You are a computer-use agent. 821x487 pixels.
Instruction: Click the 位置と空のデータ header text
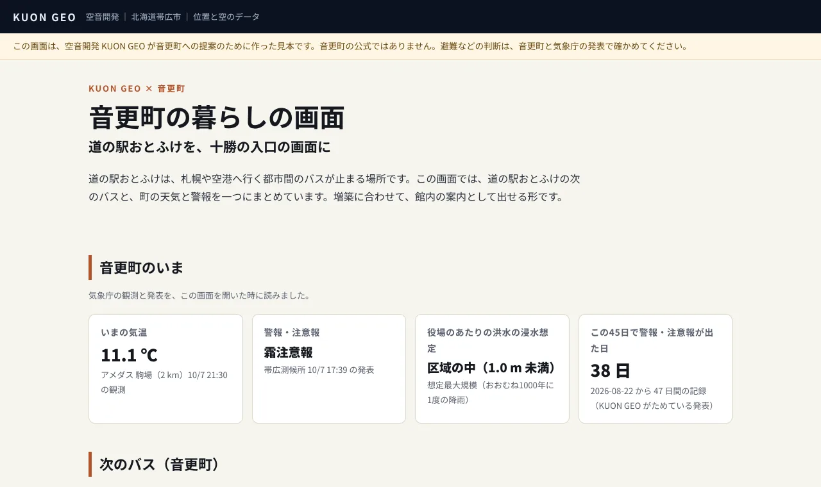(x=226, y=17)
